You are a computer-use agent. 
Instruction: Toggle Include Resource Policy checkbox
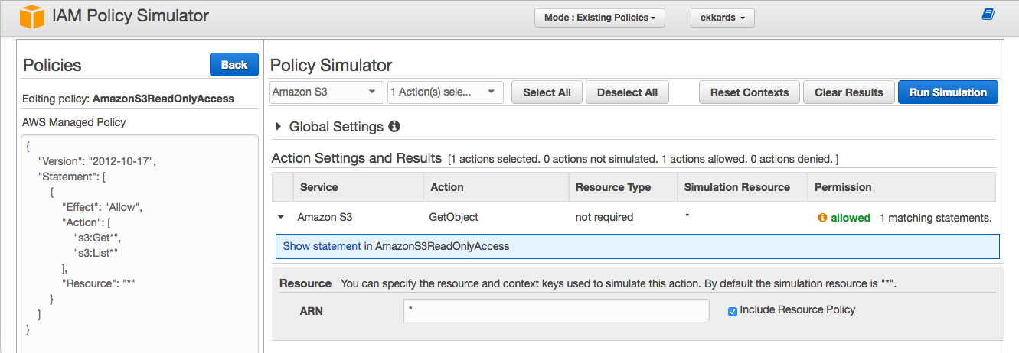click(x=733, y=311)
